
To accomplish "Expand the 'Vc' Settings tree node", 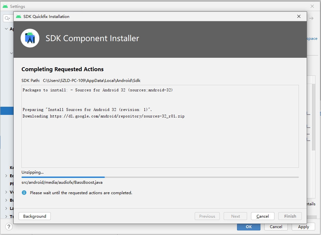I will pyautogui.click(x=6, y=192).
